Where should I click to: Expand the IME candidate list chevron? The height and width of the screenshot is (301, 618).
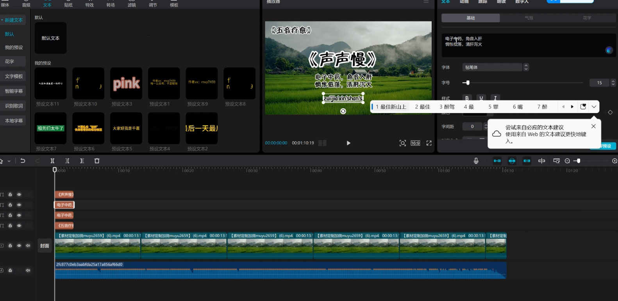point(594,107)
